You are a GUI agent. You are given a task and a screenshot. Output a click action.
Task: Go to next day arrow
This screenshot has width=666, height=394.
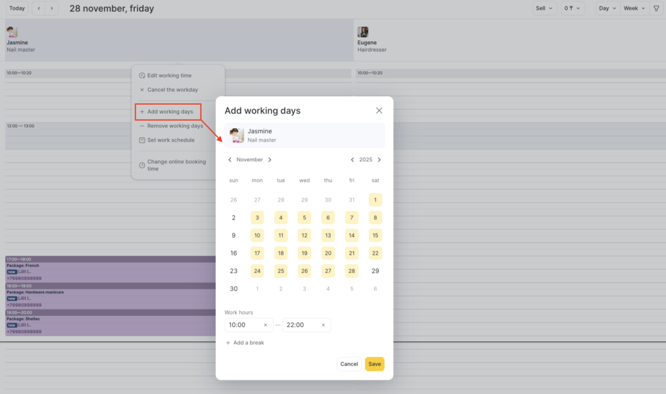pyautogui.click(x=52, y=8)
